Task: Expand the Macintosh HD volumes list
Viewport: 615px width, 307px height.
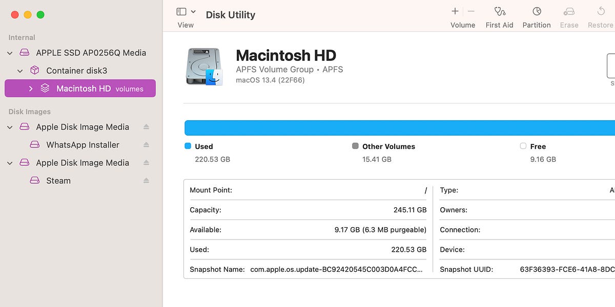Action: (x=30, y=88)
